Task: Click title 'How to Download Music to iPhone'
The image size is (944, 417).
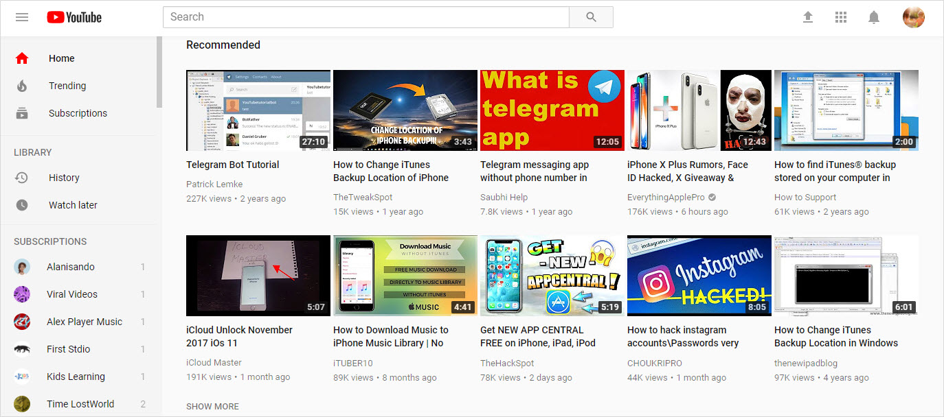Action: [391, 337]
